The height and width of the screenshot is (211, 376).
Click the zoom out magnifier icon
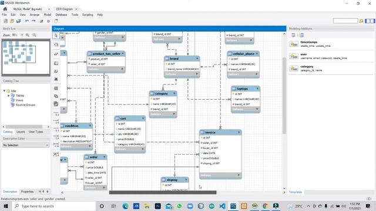[x=34, y=35]
